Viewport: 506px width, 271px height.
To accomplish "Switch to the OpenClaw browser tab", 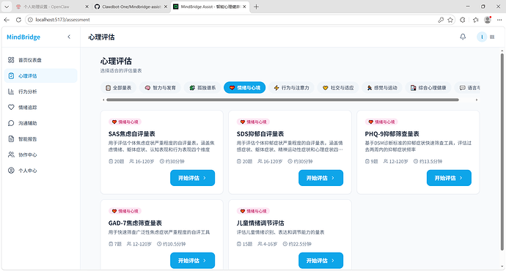I will (x=51, y=7).
